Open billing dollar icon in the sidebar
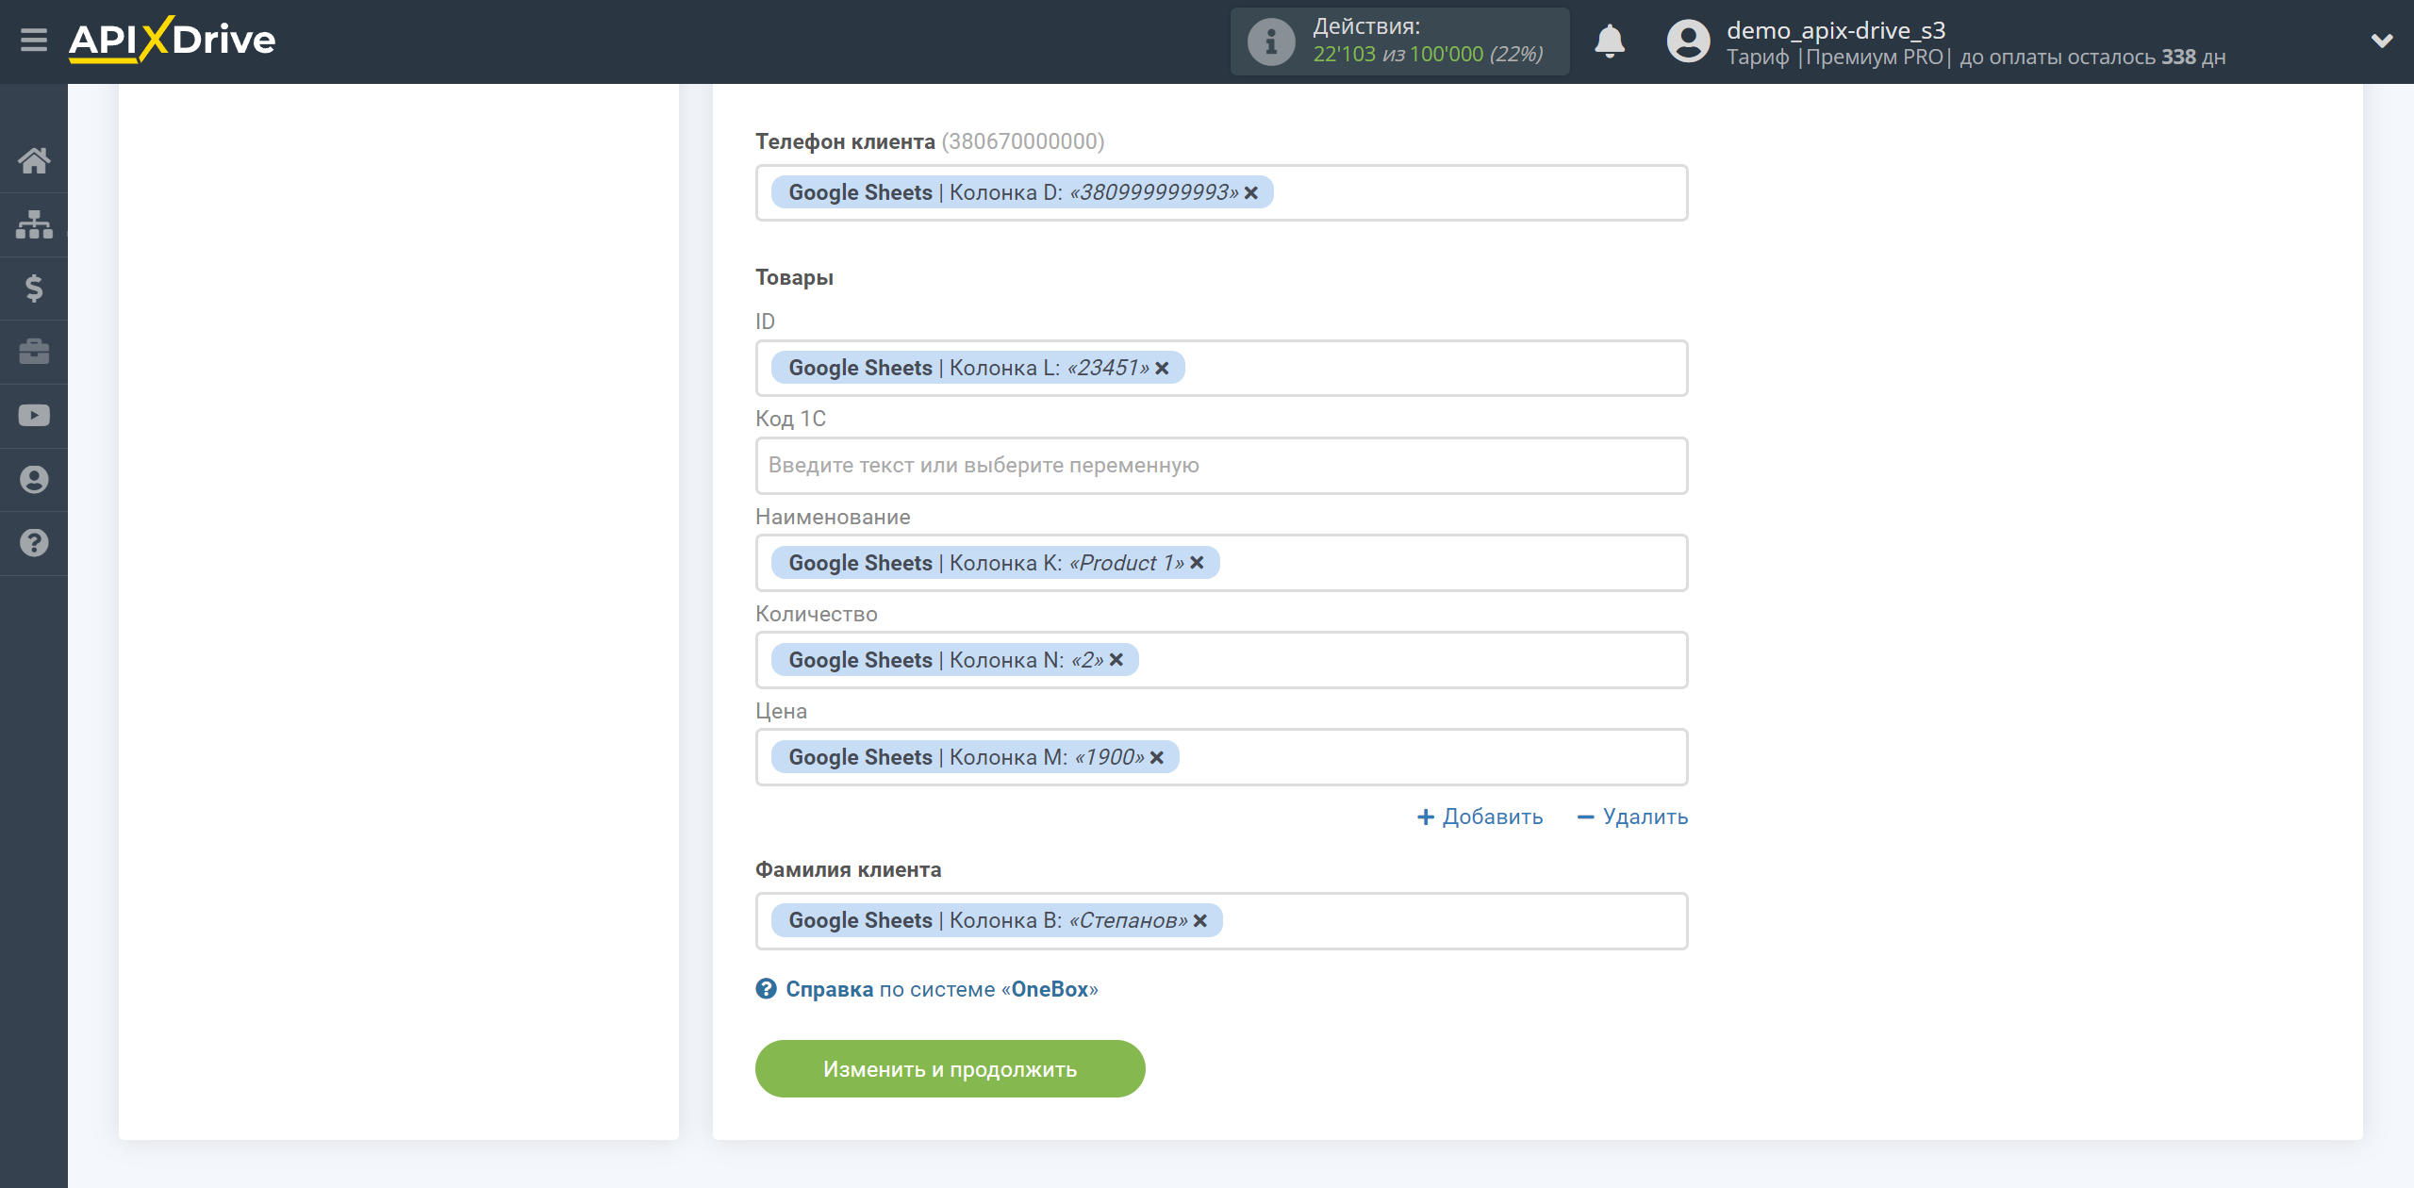 [x=34, y=288]
